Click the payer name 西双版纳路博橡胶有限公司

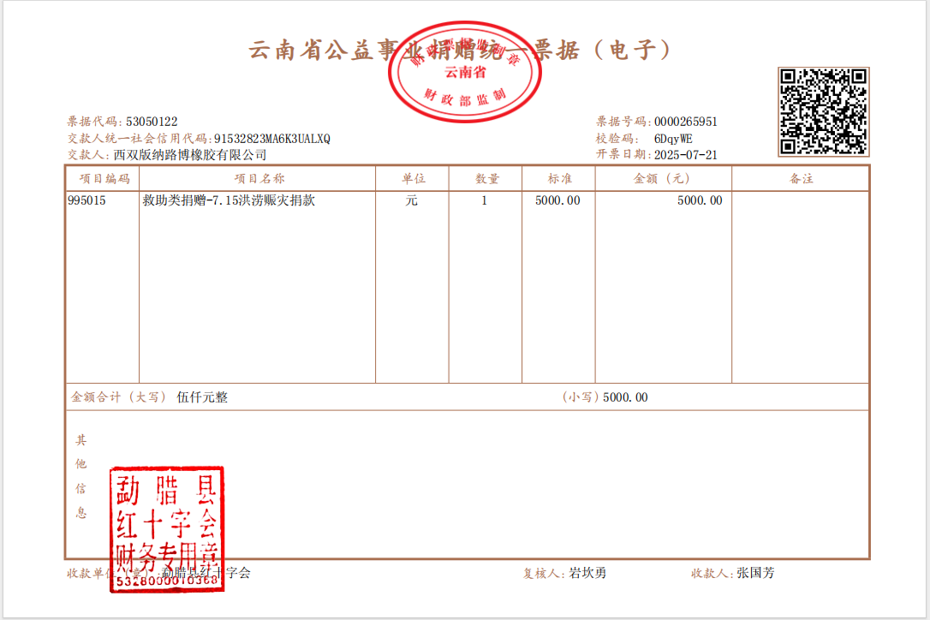point(190,155)
